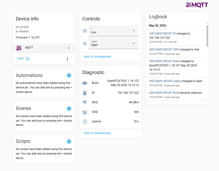This screenshot has width=219, height=171.
Task: Expand the MQTT integration row chevron
Action: pos(69,48)
